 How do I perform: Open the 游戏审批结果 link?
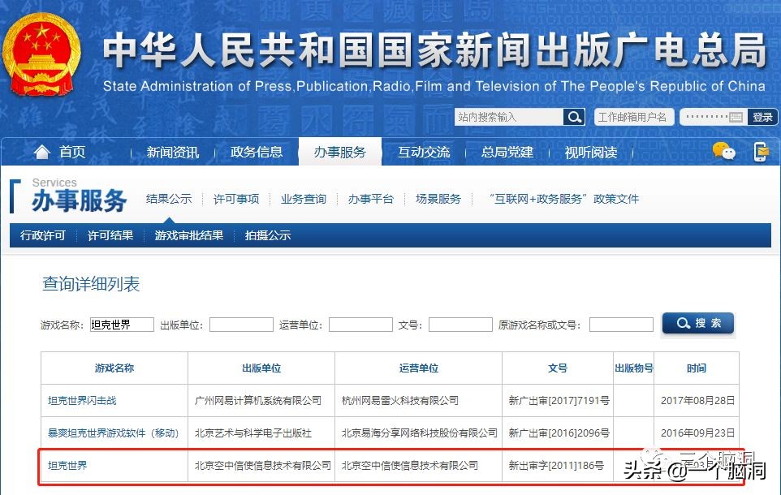(188, 236)
